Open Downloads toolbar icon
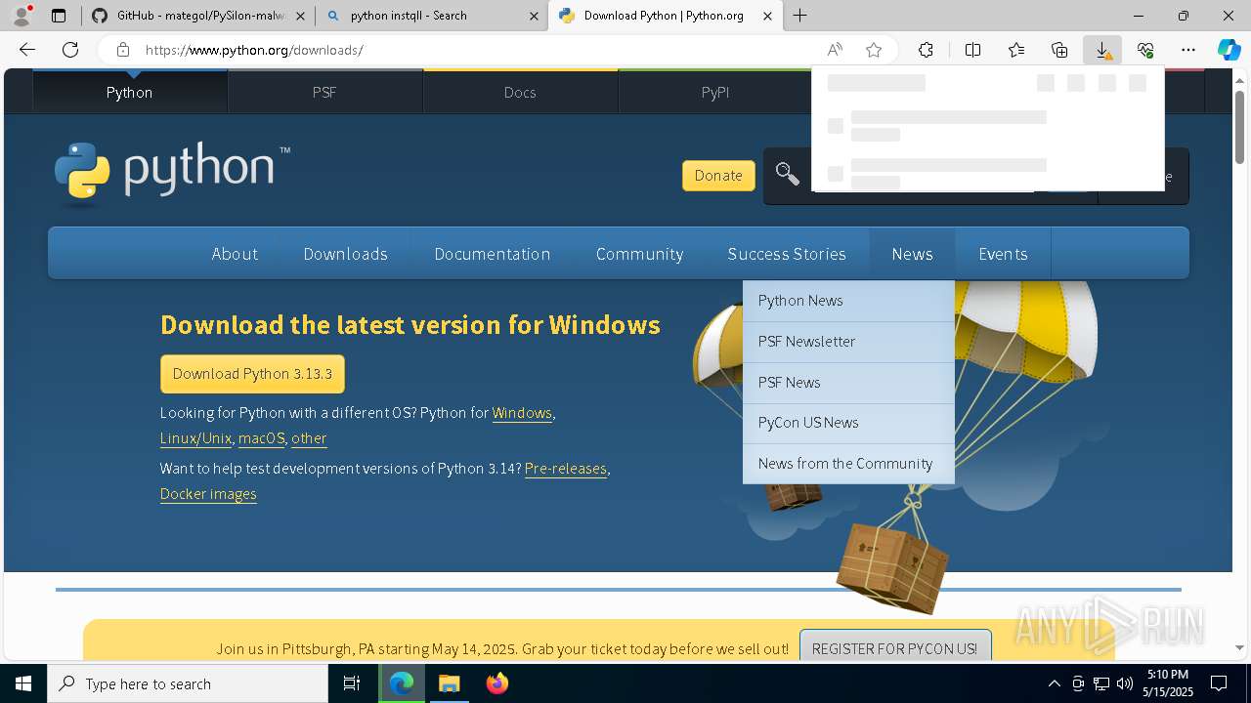The width and height of the screenshot is (1251, 703). pyautogui.click(x=1102, y=50)
